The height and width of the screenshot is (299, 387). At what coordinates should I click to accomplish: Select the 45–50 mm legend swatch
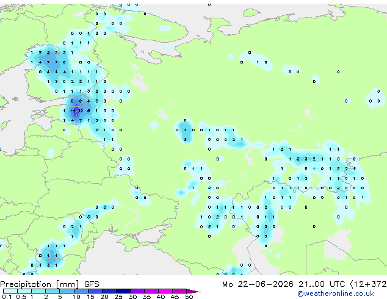(x=179, y=291)
